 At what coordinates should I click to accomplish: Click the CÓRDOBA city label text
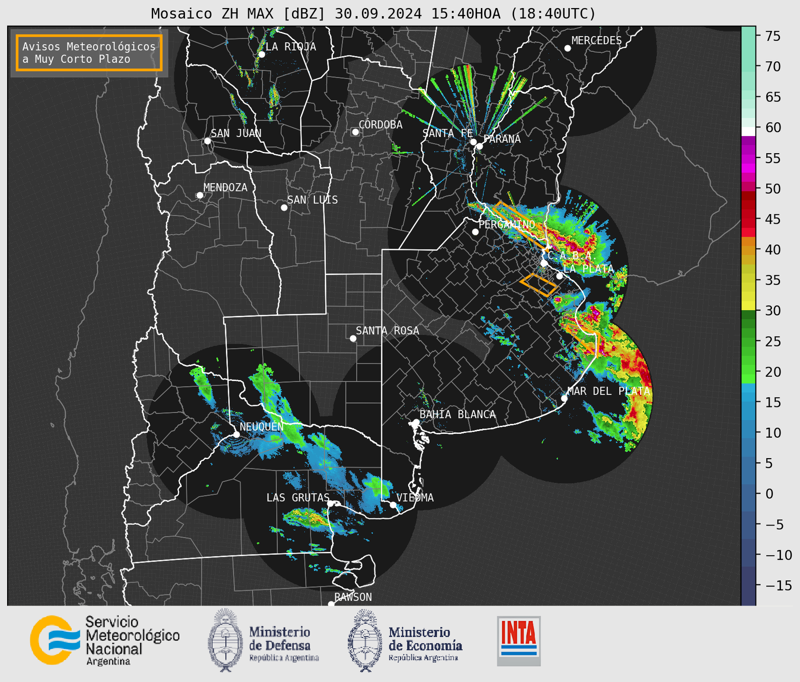380,125
